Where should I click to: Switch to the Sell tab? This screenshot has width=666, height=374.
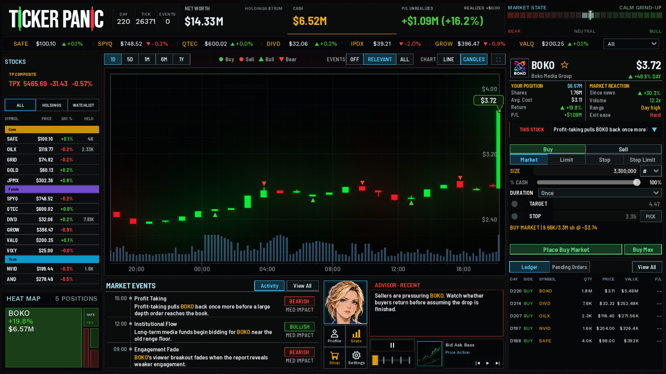[623, 149]
